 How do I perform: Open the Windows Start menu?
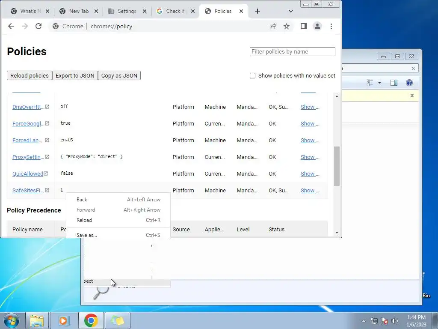(12, 320)
